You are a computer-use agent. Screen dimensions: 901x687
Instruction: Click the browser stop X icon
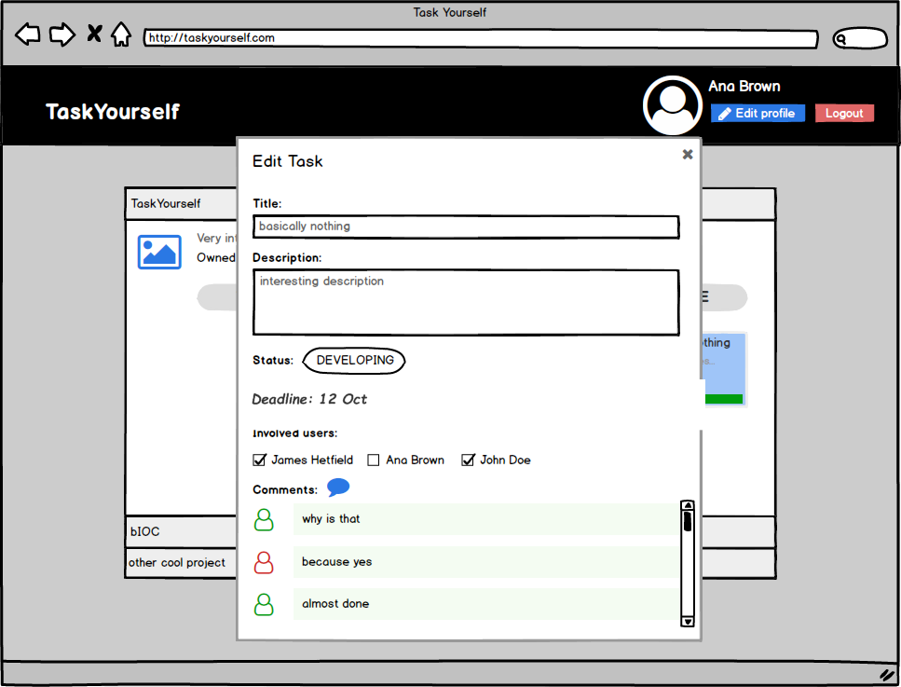click(94, 34)
